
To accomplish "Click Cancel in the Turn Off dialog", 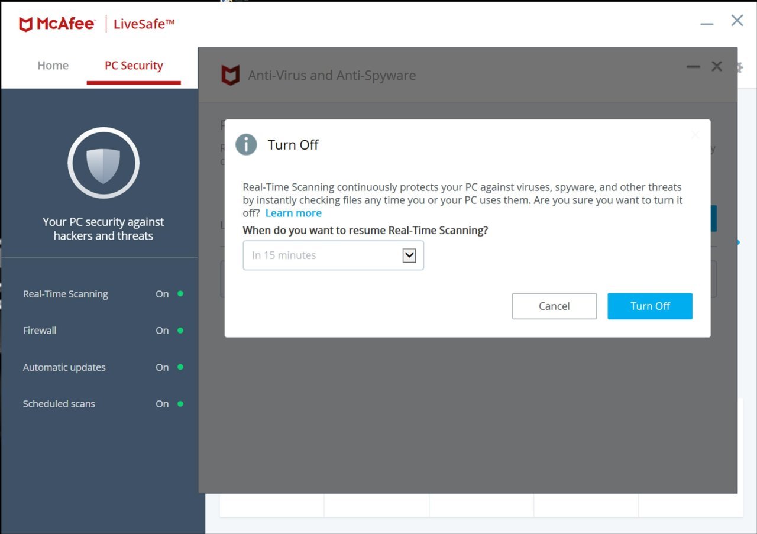I will click(x=554, y=306).
